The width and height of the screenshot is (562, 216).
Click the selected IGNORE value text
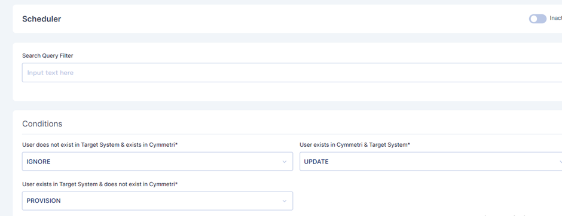(38, 162)
